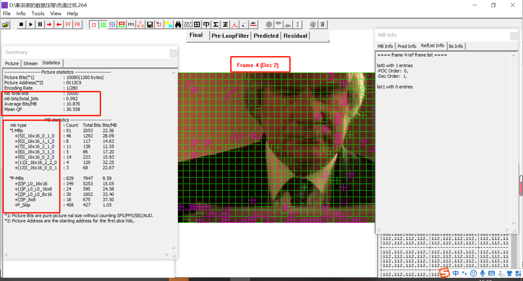
Task: Click the Summary panel scroll-down arrow
Action: [x=174, y=248]
